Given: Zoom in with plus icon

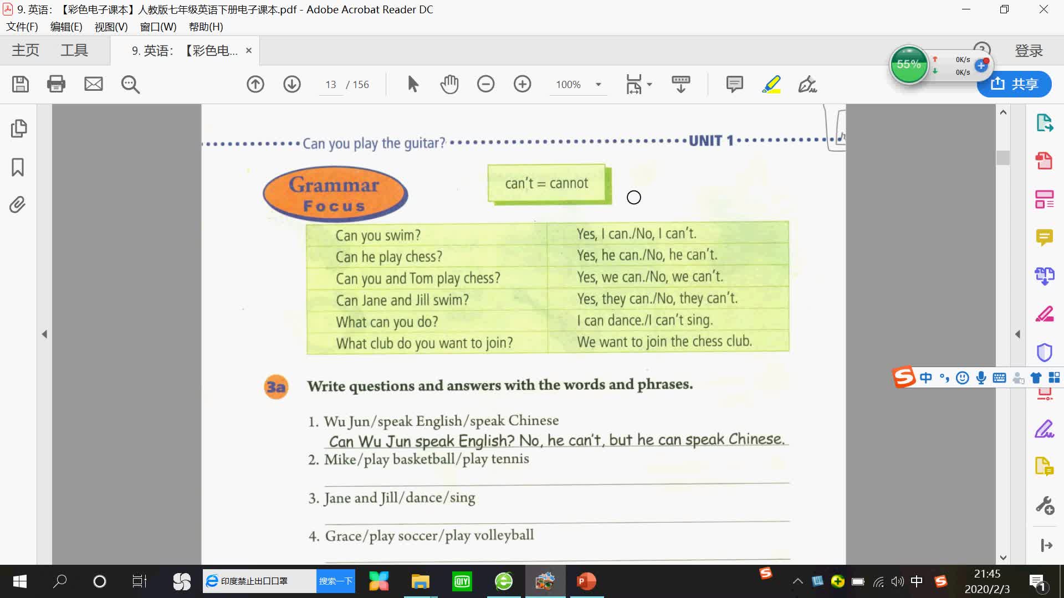Looking at the screenshot, I should (523, 84).
